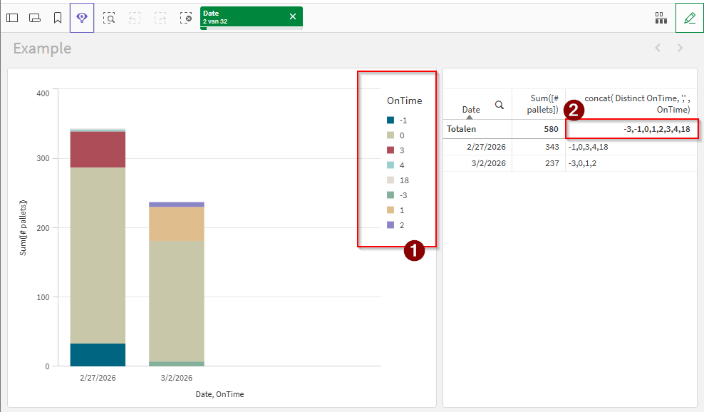Click the total concat -3,-1,0,1,2,3,4,18
This screenshot has height=412, width=704.
tap(657, 129)
